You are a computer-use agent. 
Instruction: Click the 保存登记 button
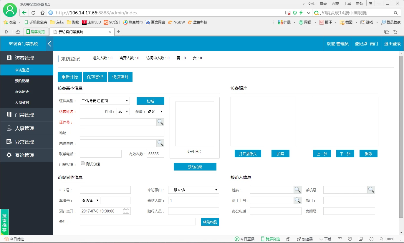95,77
